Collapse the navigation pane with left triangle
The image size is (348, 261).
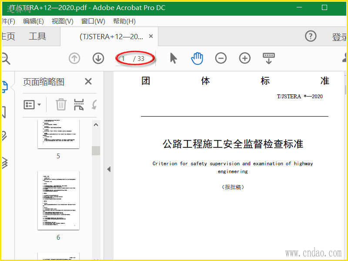pyautogui.click(x=109, y=169)
